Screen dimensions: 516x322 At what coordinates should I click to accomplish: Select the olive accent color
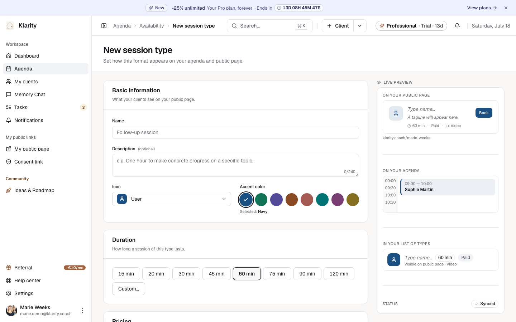point(353,200)
